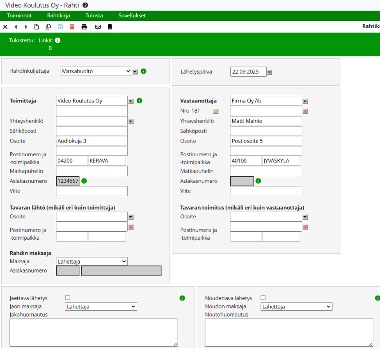Click edit pencil icon beside Nro 181

pyautogui.click(x=216, y=111)
